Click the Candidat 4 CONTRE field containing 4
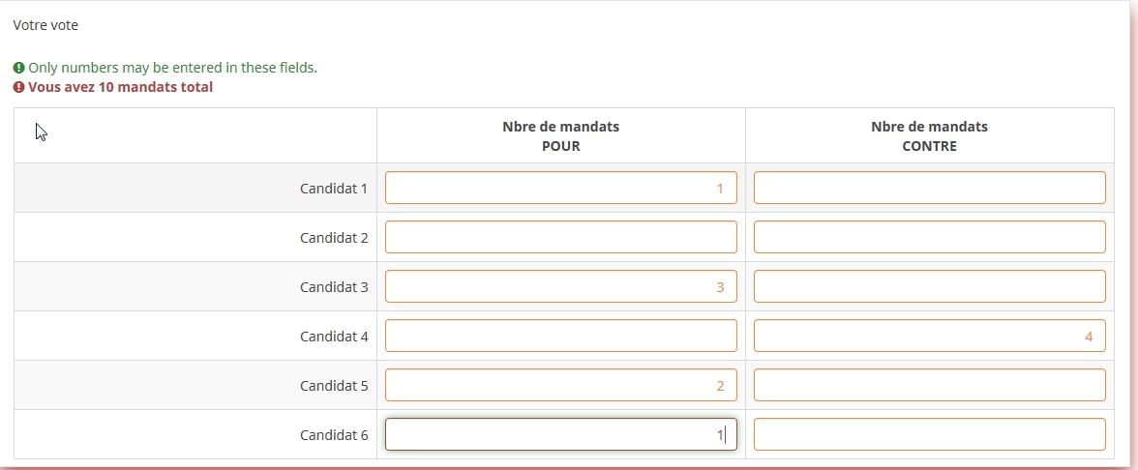 (929, 336)
